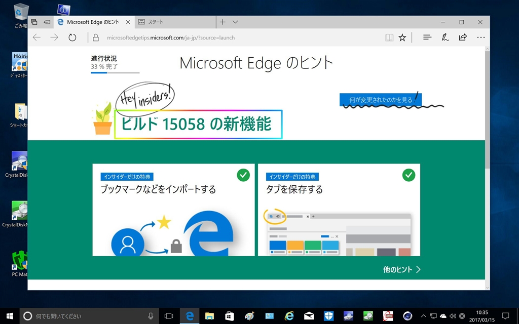The height and width of the screenshot is (324, 519).
Task: Open the タブを保存する tip card
Action: (x=339, y=210)
